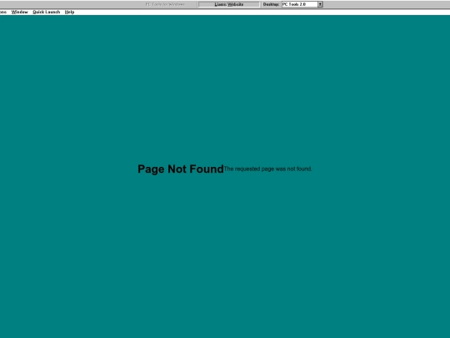450x338 pixels.
Task: Click the Liams Website button
Action: [x=229, y=4]
